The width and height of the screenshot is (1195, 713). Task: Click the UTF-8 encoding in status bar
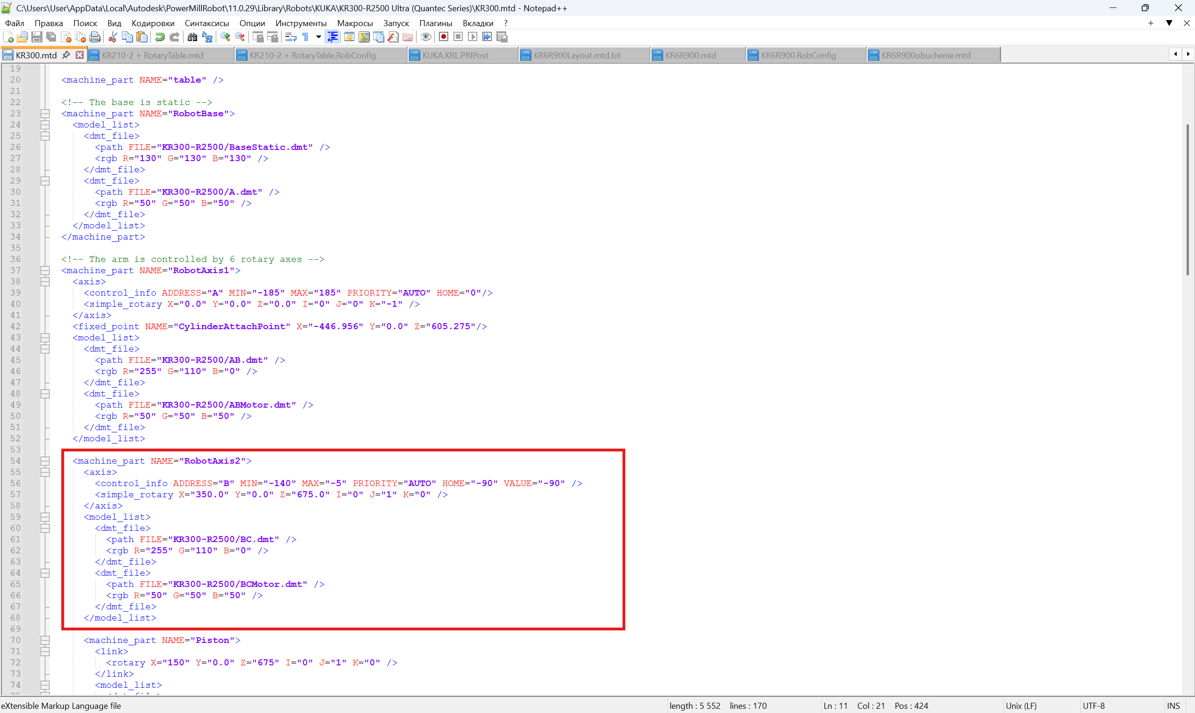(1094, 706)
